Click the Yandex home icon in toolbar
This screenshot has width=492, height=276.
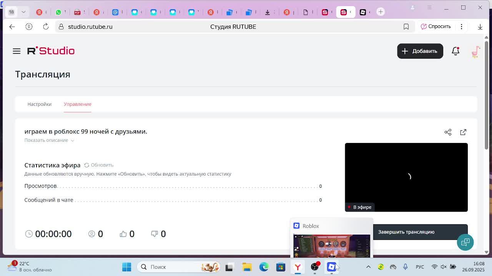click(29, 26)
